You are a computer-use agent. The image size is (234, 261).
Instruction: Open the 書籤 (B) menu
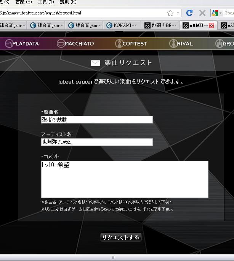pyautogui.click(x=23, y=2)
